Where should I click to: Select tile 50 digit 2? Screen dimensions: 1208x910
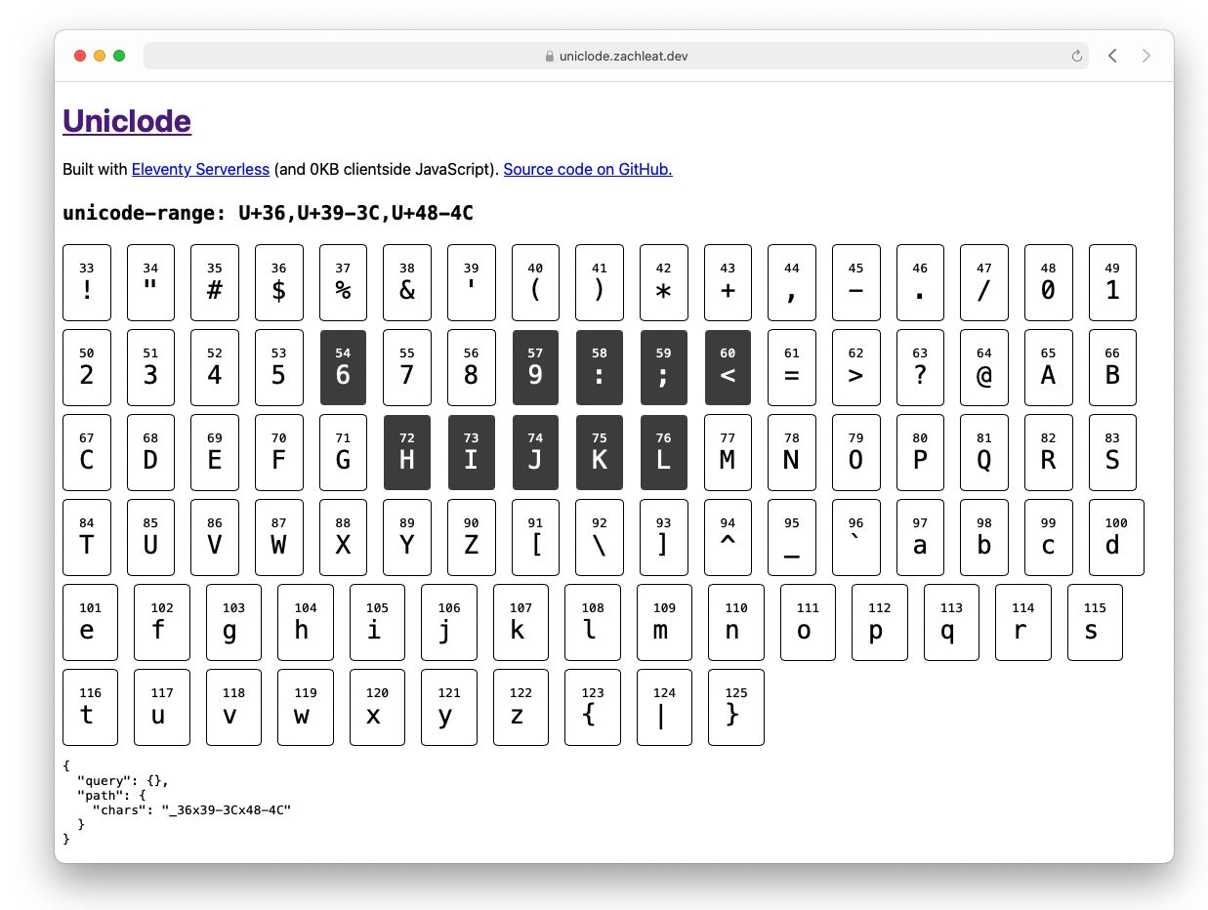(87, 367)
